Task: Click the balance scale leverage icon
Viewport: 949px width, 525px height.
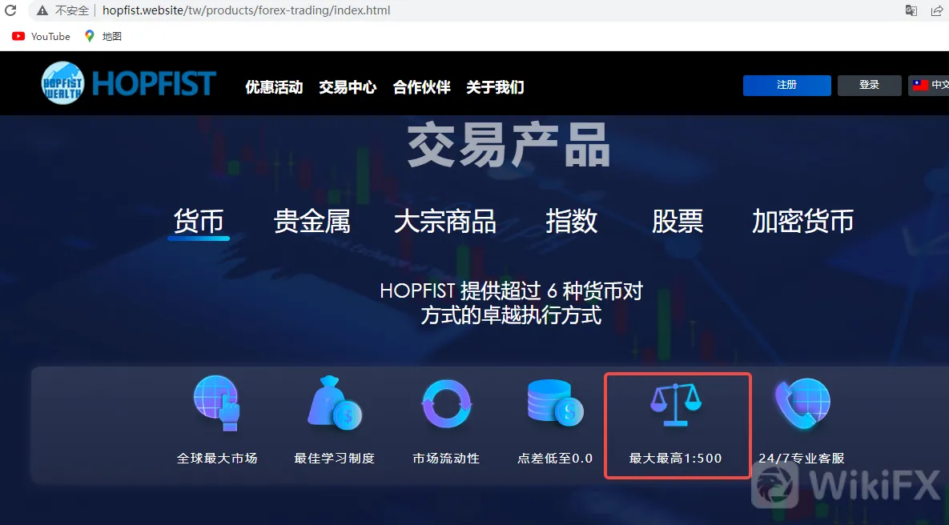Action: (676, 405)
